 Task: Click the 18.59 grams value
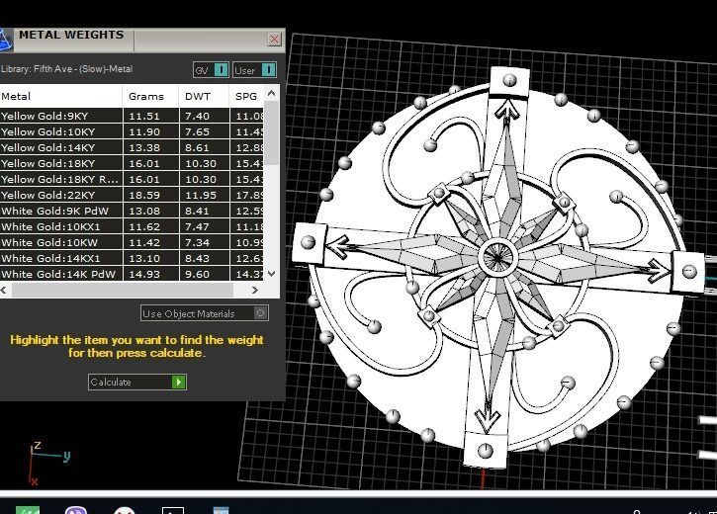144,195
